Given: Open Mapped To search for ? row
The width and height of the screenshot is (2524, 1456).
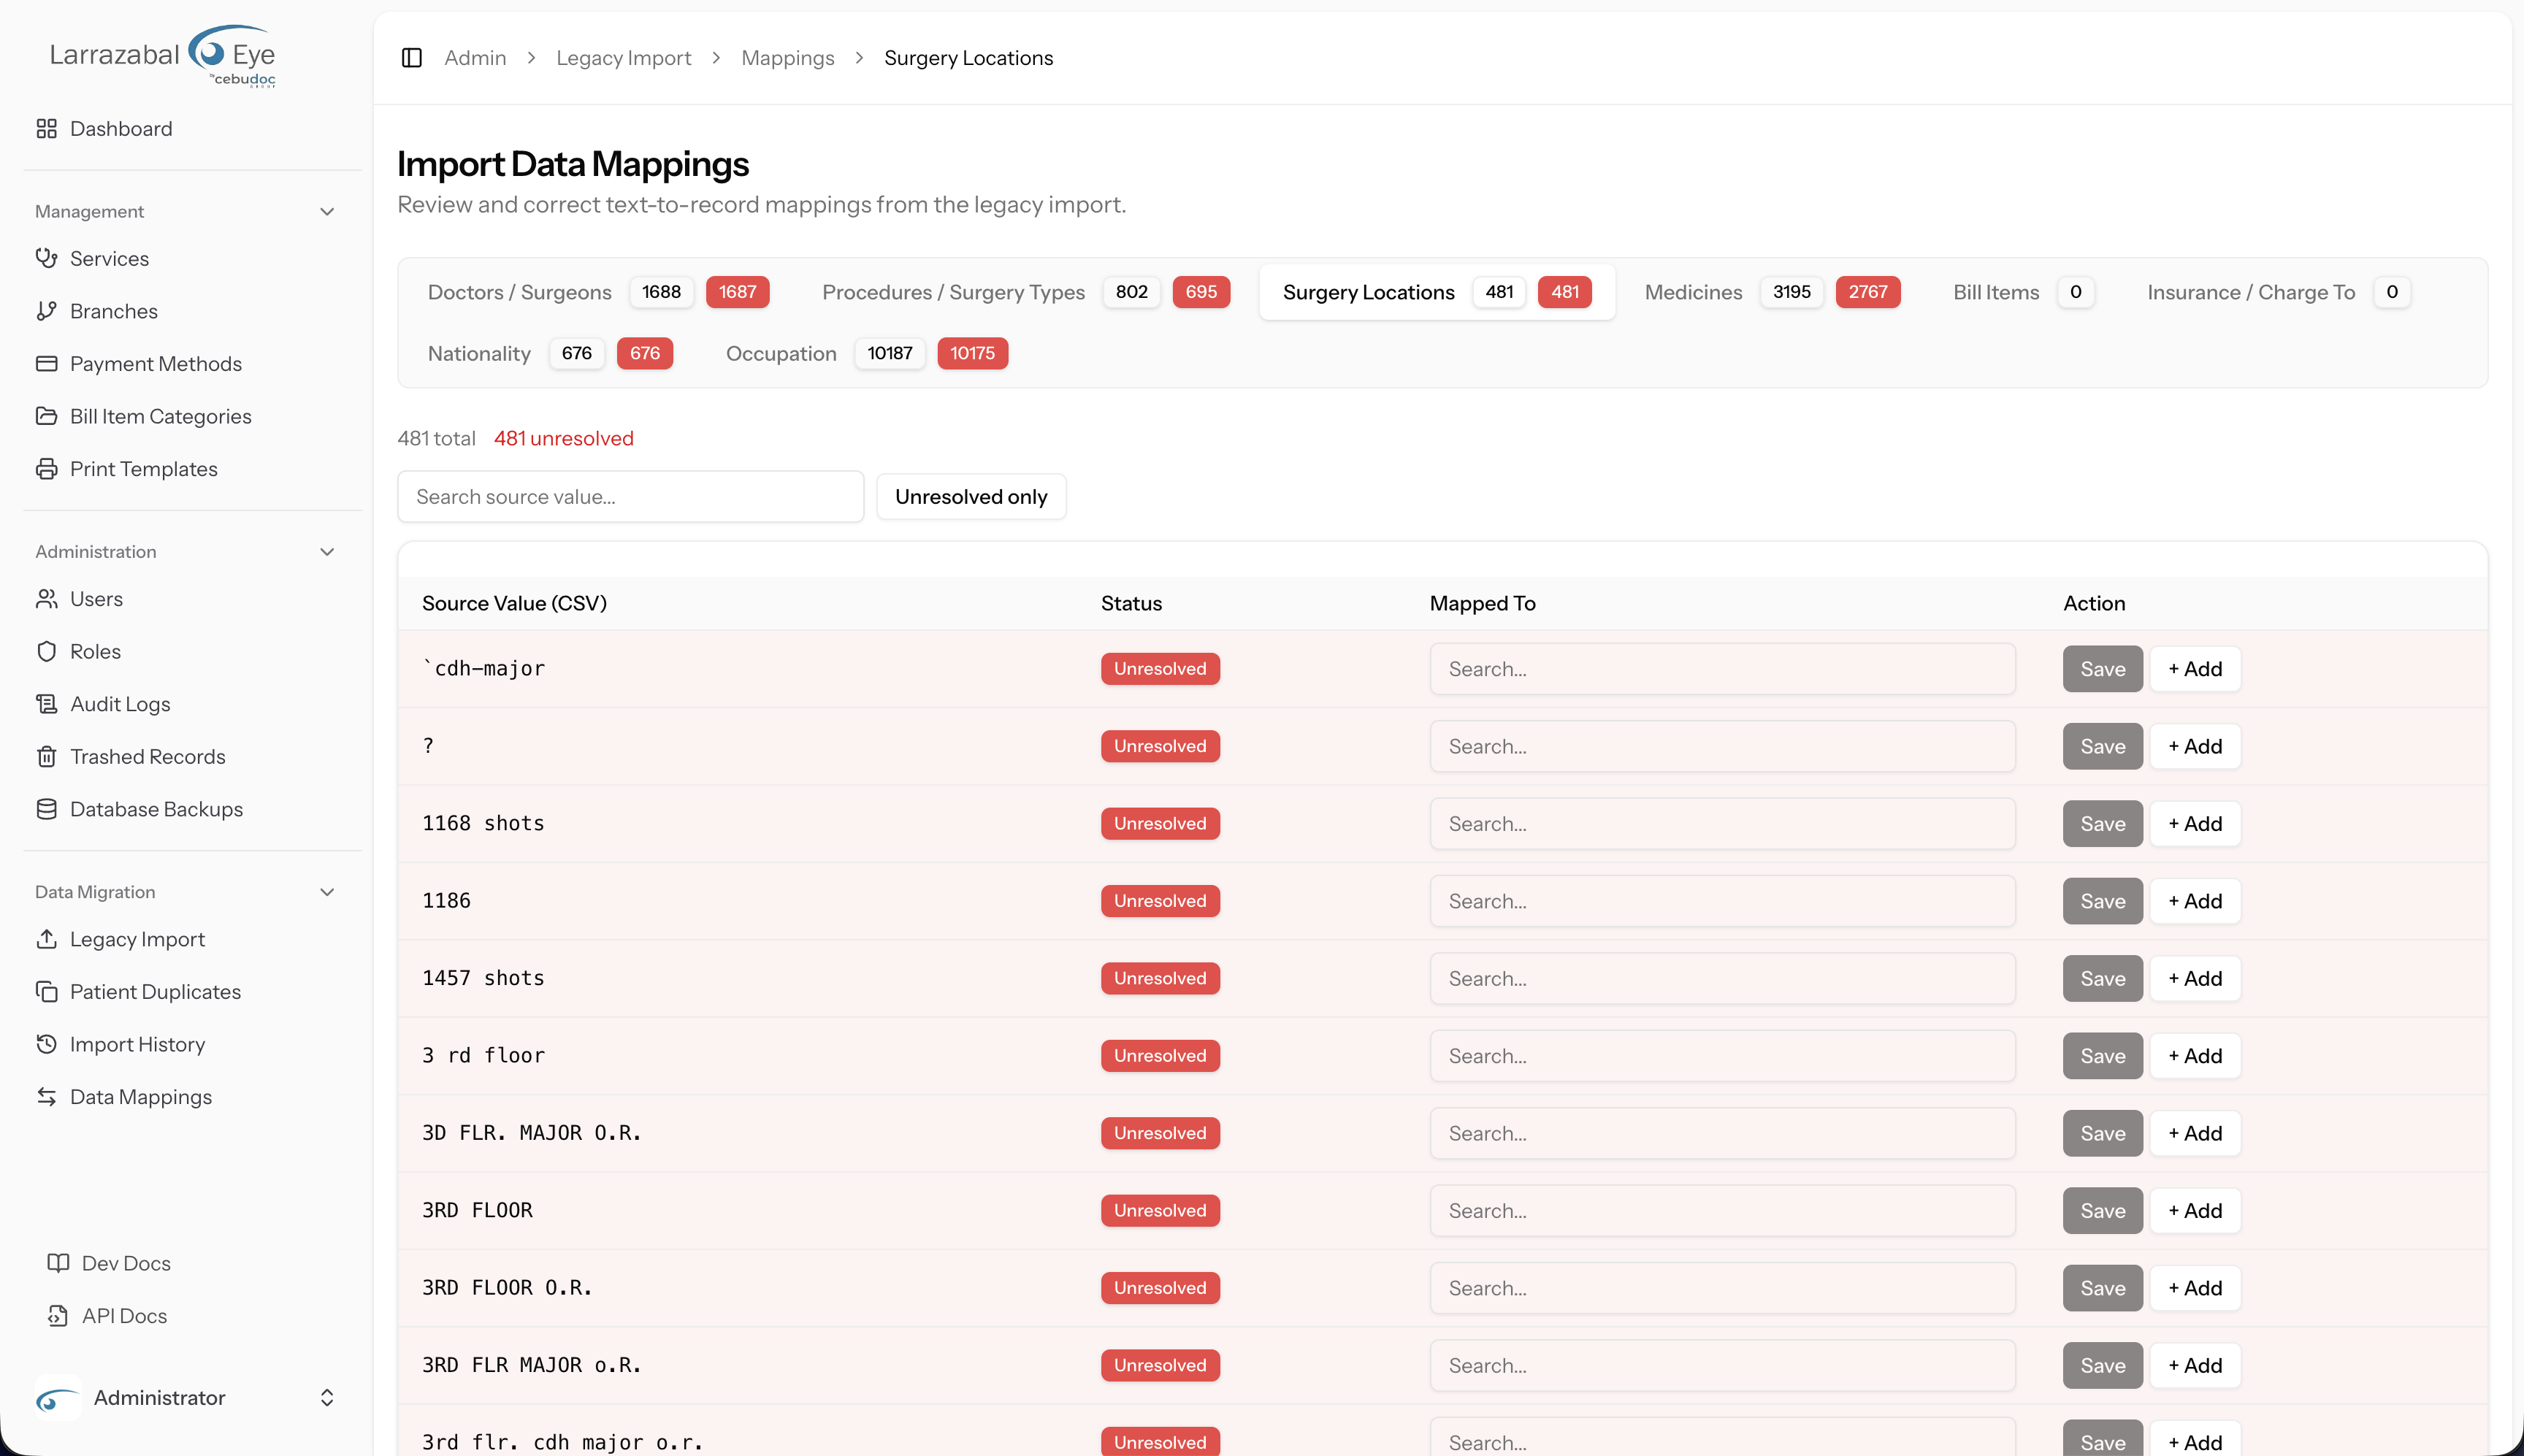Looking at the screenshot, I should [x=1722, y=746].
